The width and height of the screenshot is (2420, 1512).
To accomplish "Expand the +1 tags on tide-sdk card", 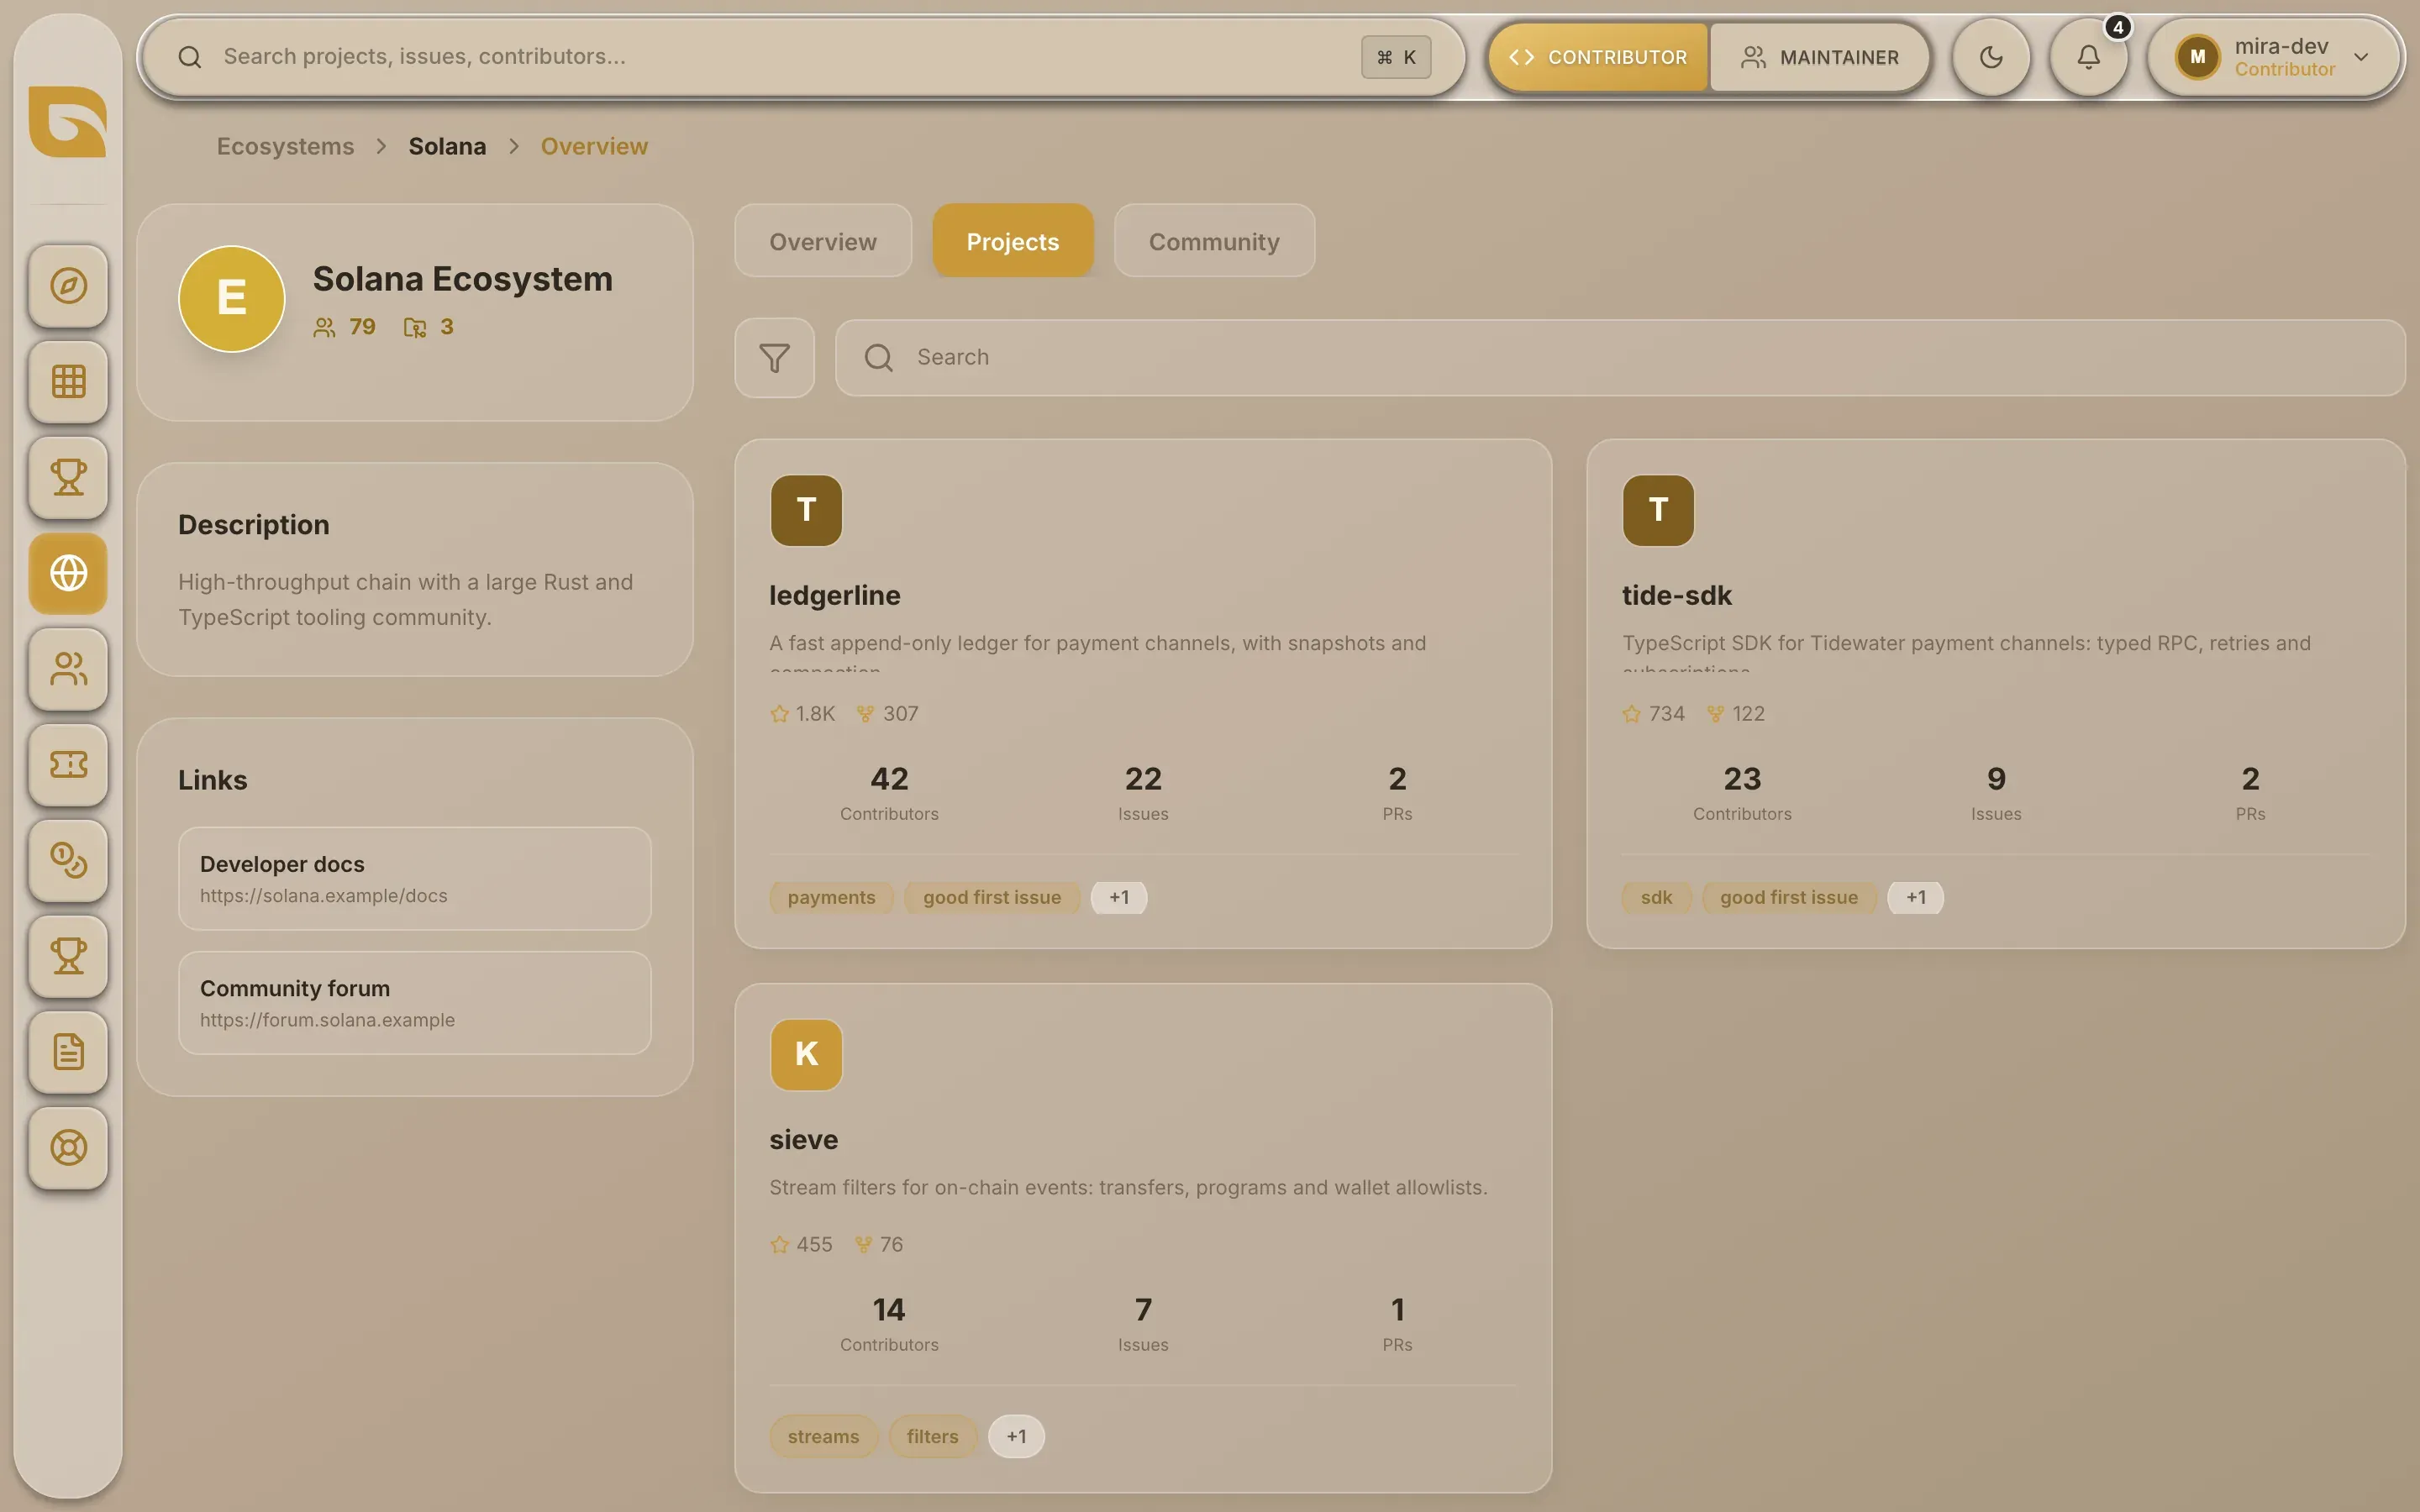I will (1915, 897).
